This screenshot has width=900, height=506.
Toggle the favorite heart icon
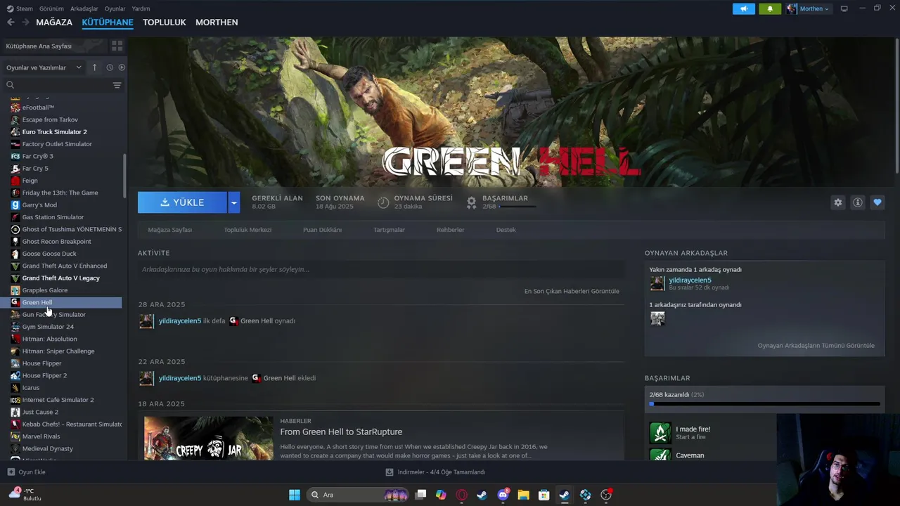pyautogui.click(x=877, y=202)
